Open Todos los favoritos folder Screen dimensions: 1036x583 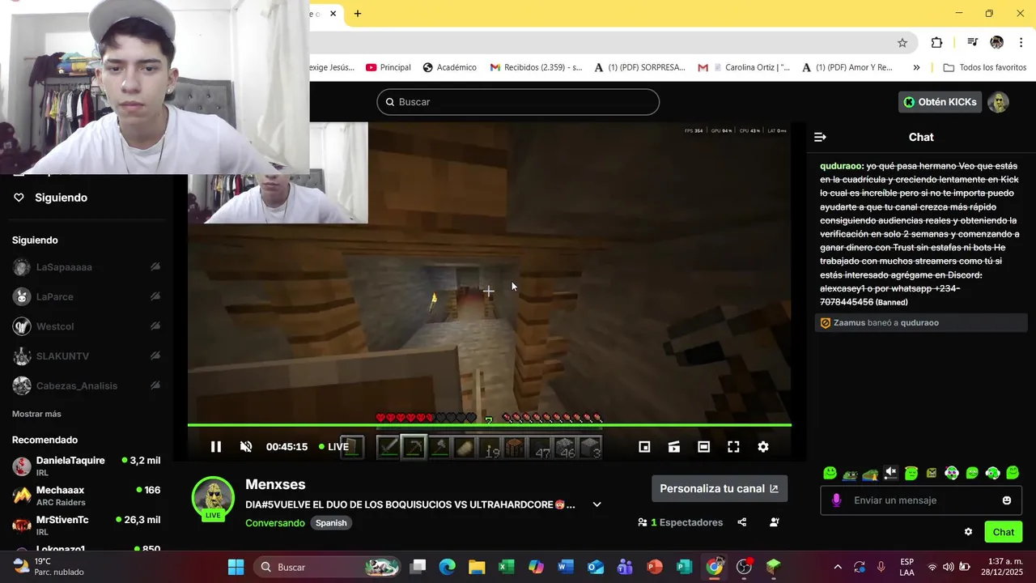pyautogui.click(x=985, y=67)
